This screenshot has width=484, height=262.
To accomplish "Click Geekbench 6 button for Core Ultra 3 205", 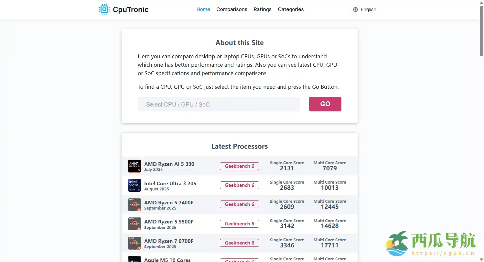I will click(x=239, y=185).
